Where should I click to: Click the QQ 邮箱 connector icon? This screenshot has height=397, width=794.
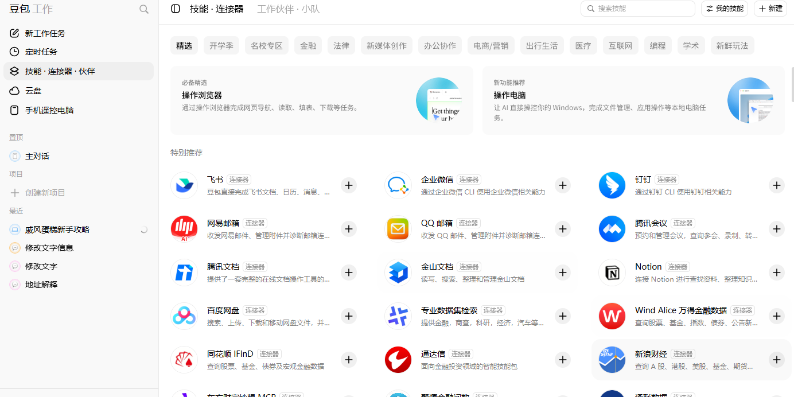398,229
